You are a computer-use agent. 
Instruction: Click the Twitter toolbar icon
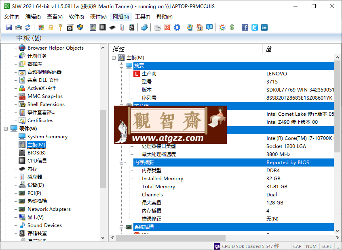click(255, 27)
